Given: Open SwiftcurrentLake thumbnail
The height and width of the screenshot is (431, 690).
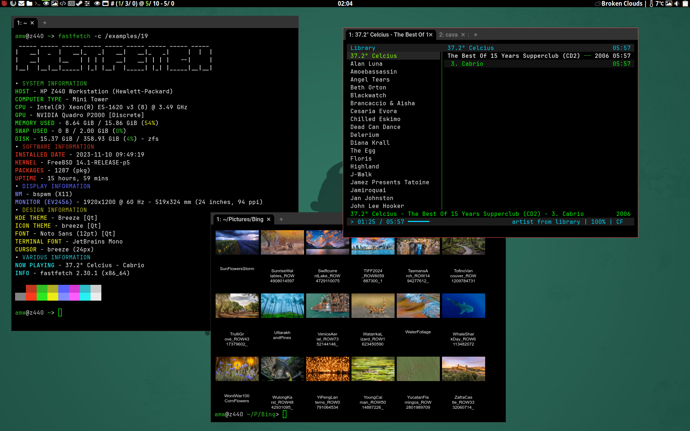Looking at the screenshot, I should pos(328,242).
